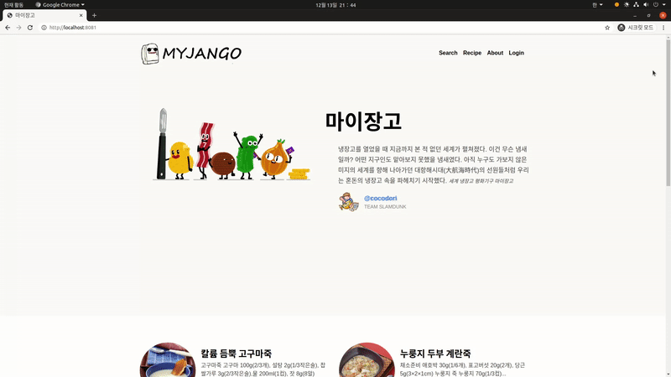The height and width of the screenshot is (377, 671).
Task: Click the intro paragraph starting with 냉장고를 열었을 때
Action: [434, 164]
